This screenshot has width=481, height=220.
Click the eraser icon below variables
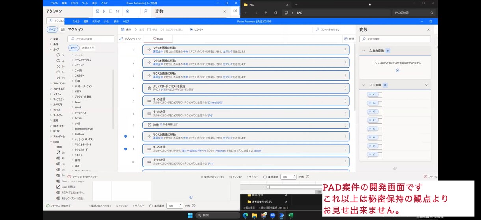pos(395,168)
